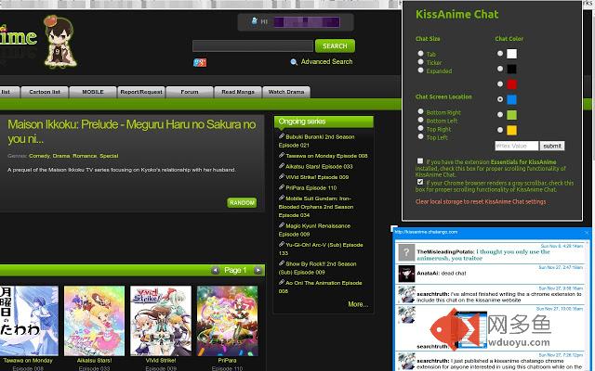Image resolution: width=595 pixels, height=371 pixels.
Task: Select Top Left chat location
Action: (x=420, y=136)
